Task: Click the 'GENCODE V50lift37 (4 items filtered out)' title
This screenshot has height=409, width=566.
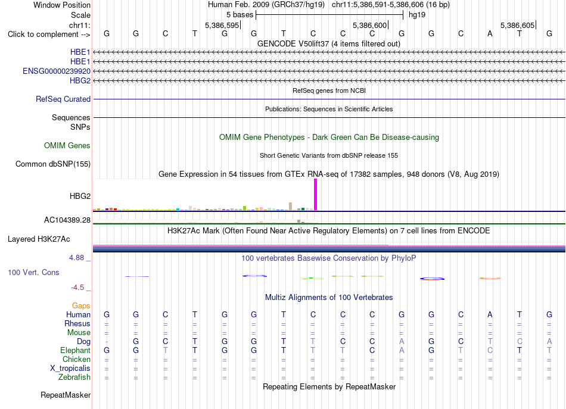Action: (x=328, y=43)
